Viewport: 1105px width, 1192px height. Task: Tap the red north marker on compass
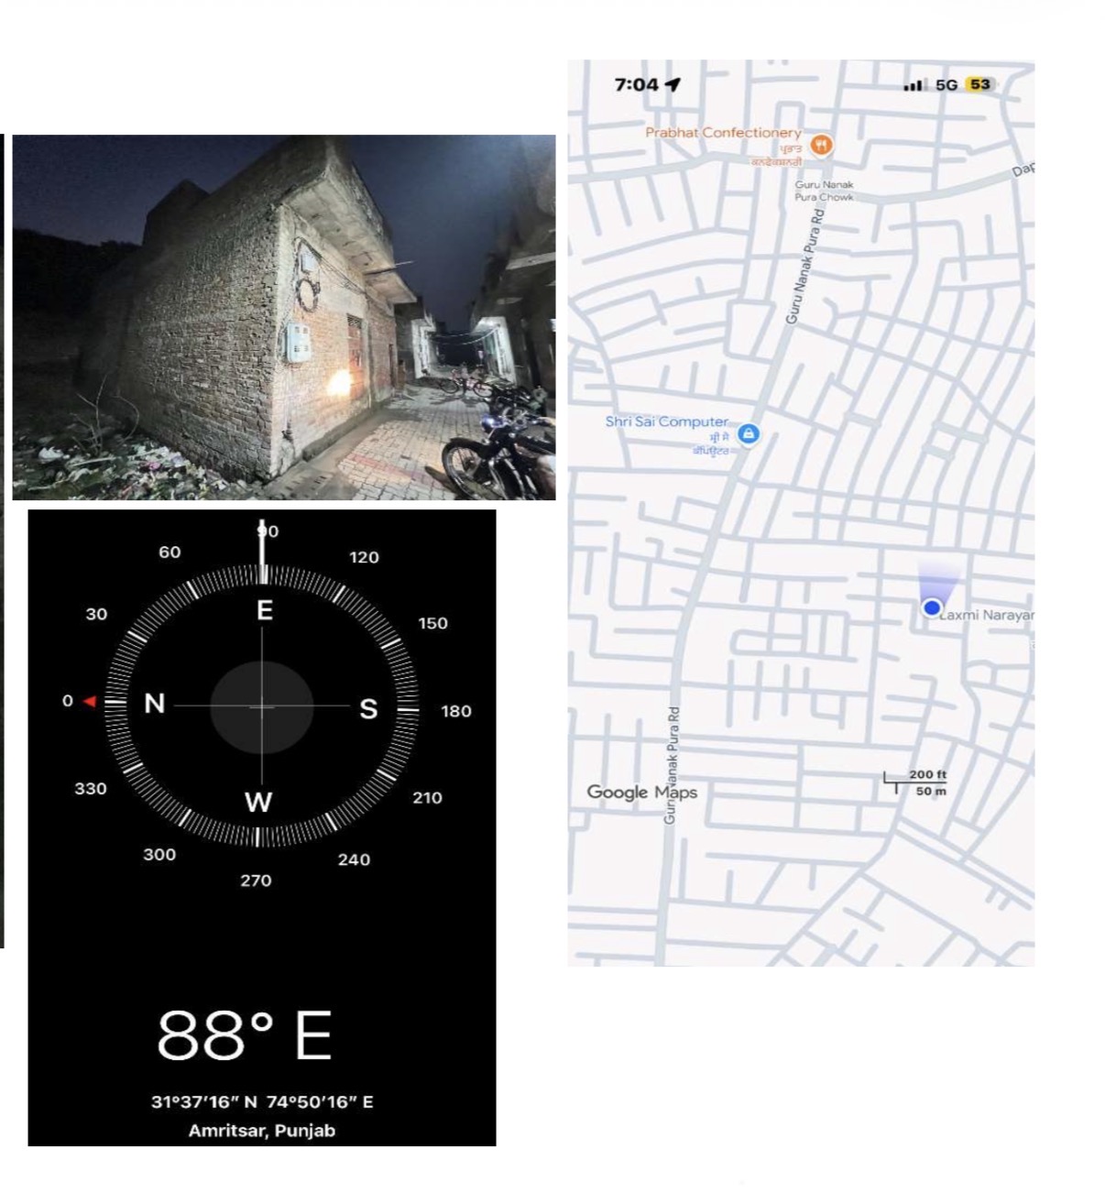tap(90, 701)
